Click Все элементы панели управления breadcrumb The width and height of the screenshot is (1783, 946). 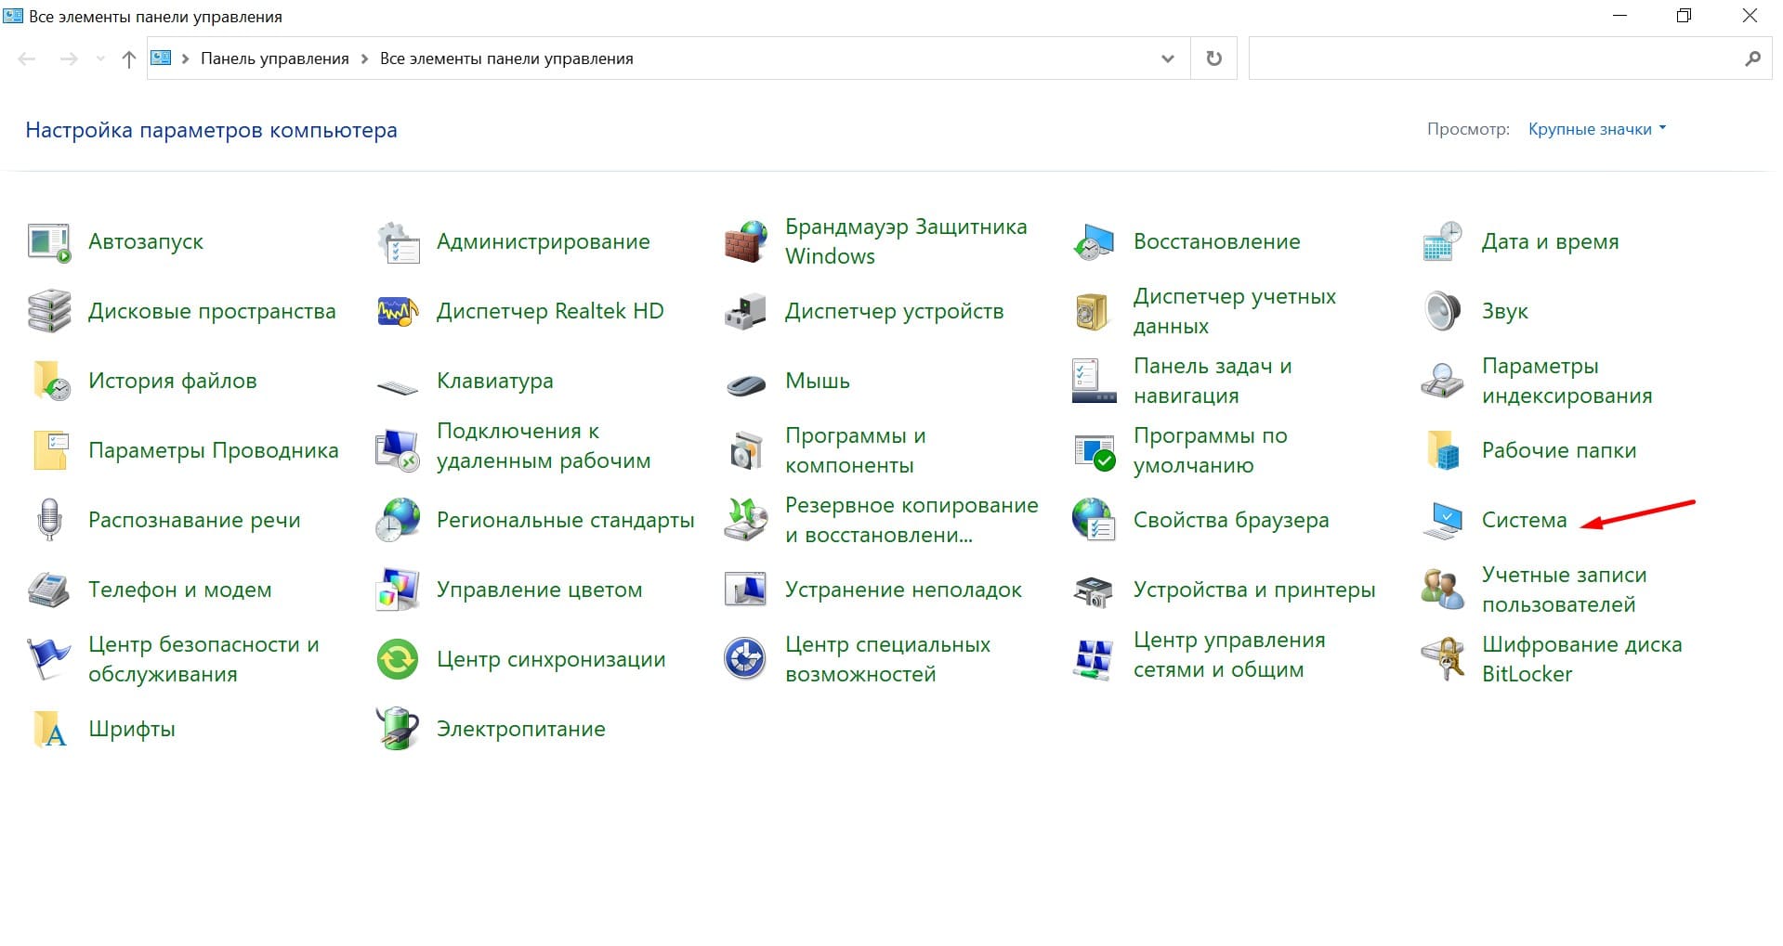click(506, 58)
